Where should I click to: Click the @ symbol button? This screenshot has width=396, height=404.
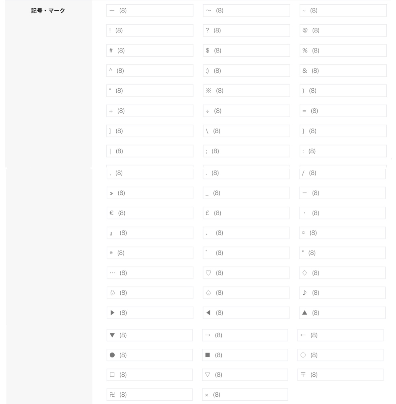coord(343,31)
